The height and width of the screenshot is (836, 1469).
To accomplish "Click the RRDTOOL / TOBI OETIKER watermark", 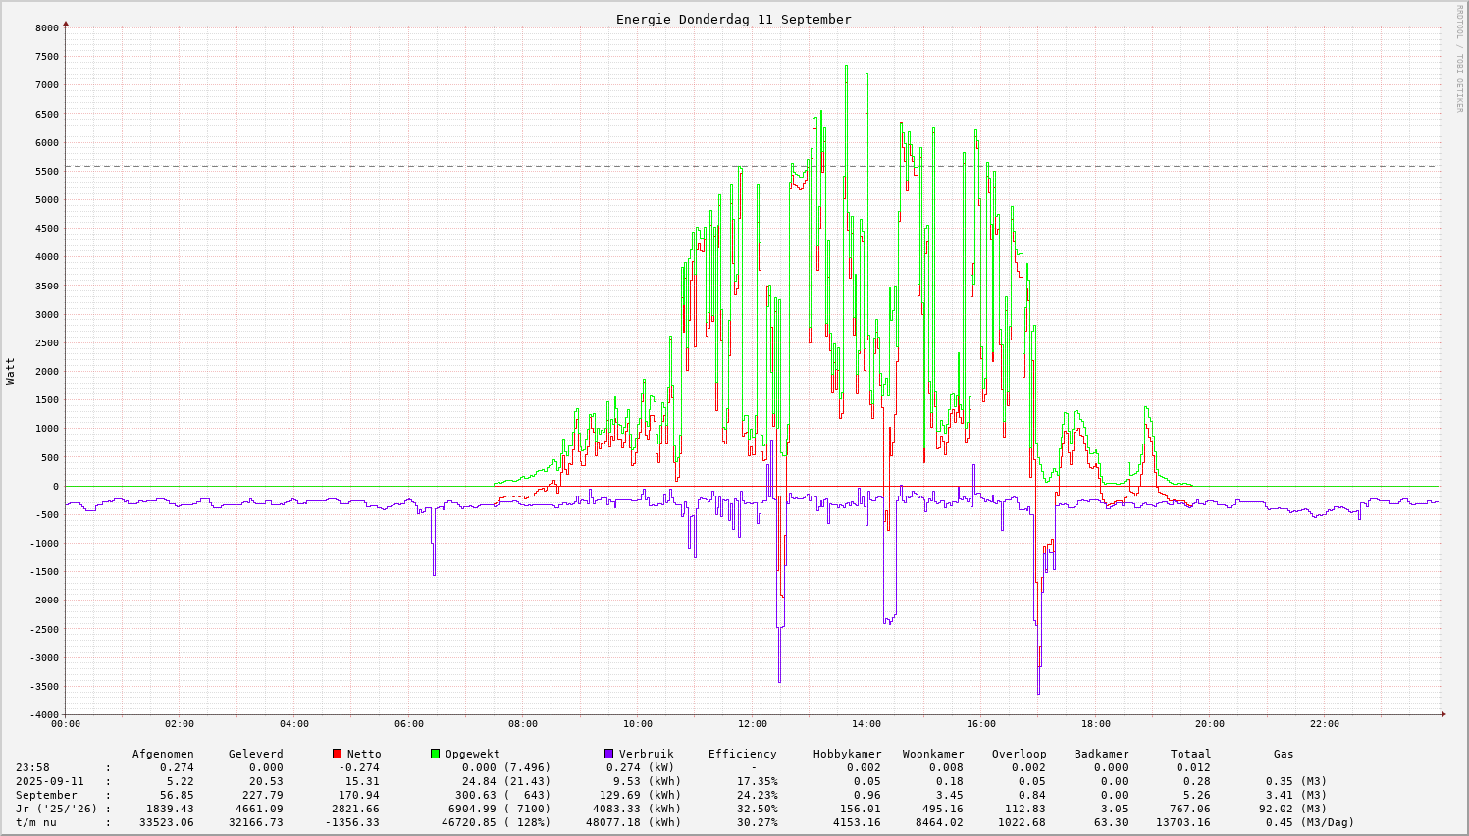I will 1459,58.
